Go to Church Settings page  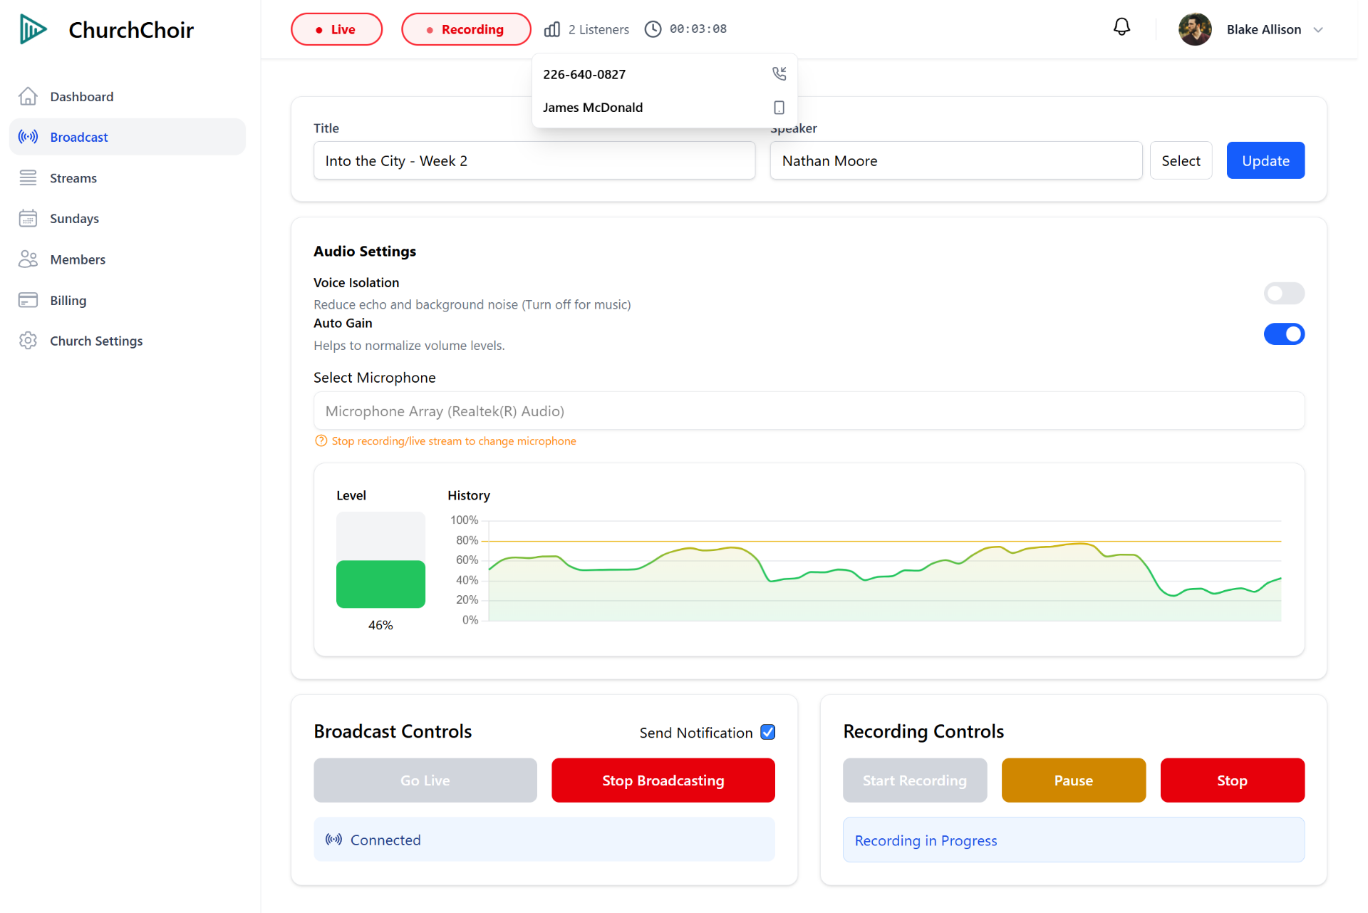tap(95, 341)
